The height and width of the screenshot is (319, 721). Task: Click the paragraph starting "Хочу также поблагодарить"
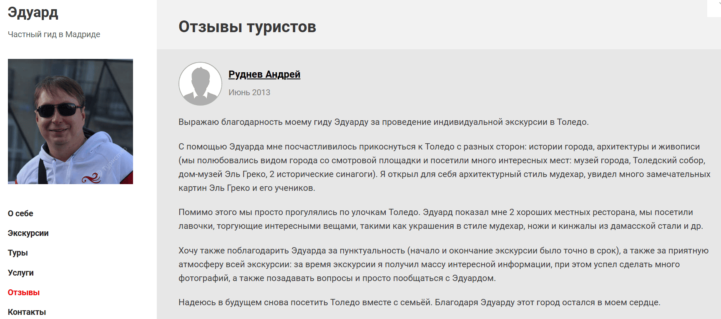442,264
